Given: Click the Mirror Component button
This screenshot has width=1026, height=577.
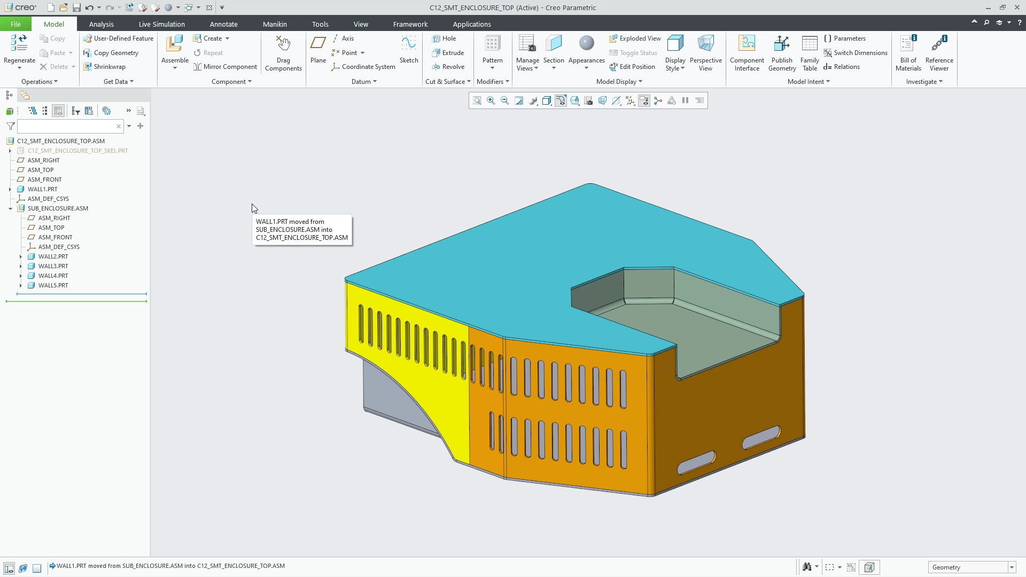Looking at the screenshot, I should (x=225, y=67).
